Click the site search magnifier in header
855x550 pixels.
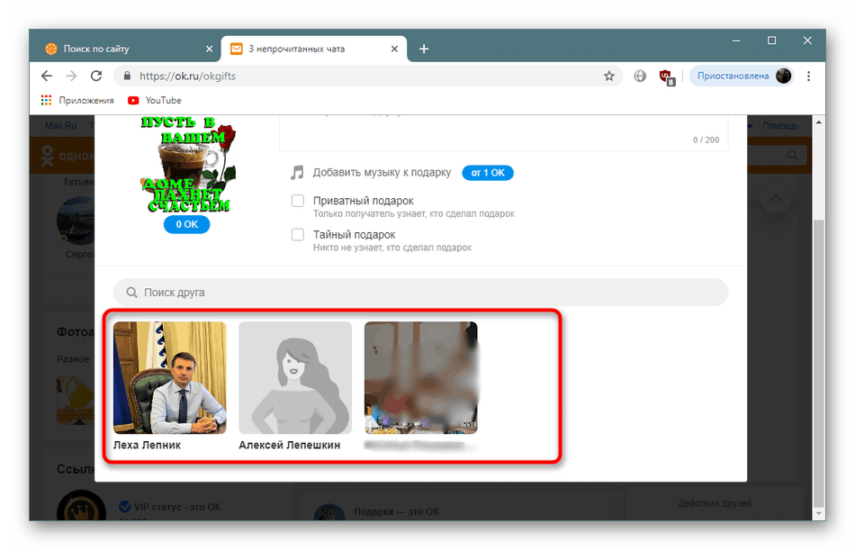[793, 156]
